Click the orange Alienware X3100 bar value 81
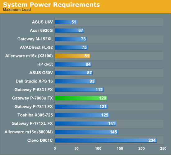Image resolution: width=171 pixels, height=155 pixels. click(x=87, y=56)
